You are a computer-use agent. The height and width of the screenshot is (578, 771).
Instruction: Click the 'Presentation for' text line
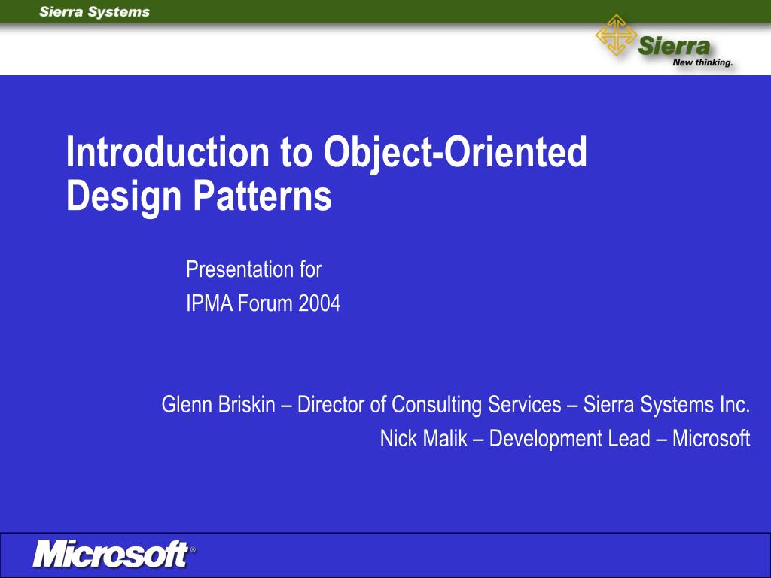[255, 269]
